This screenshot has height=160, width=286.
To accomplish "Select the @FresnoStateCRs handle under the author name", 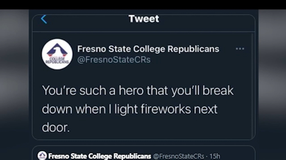I will click(x=114, y=60).
